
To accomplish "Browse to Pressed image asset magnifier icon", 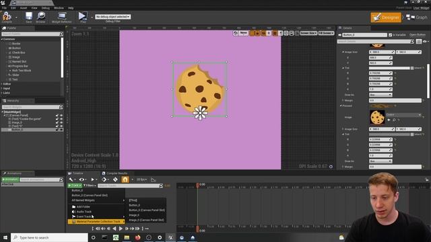I will [x=394, y=120].
